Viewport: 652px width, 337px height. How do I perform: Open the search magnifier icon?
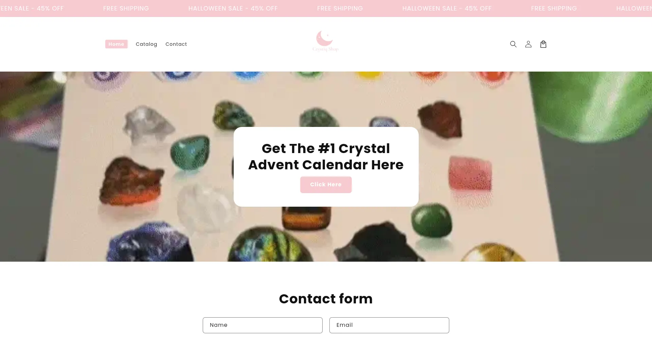point(513,44)
